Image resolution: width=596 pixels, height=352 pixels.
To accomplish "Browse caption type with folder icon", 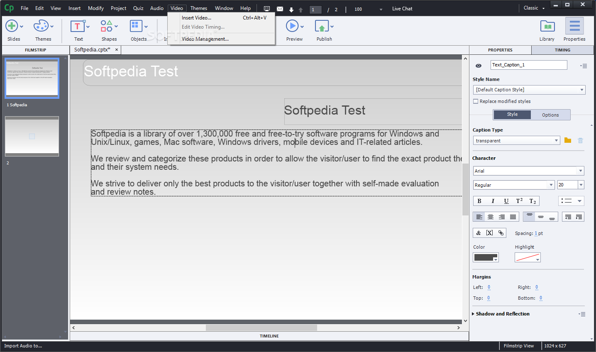I will pyautogui.click(x=568, y=141).
